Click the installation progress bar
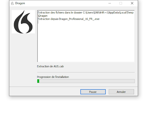156x114 pixels. coord(86,81)
